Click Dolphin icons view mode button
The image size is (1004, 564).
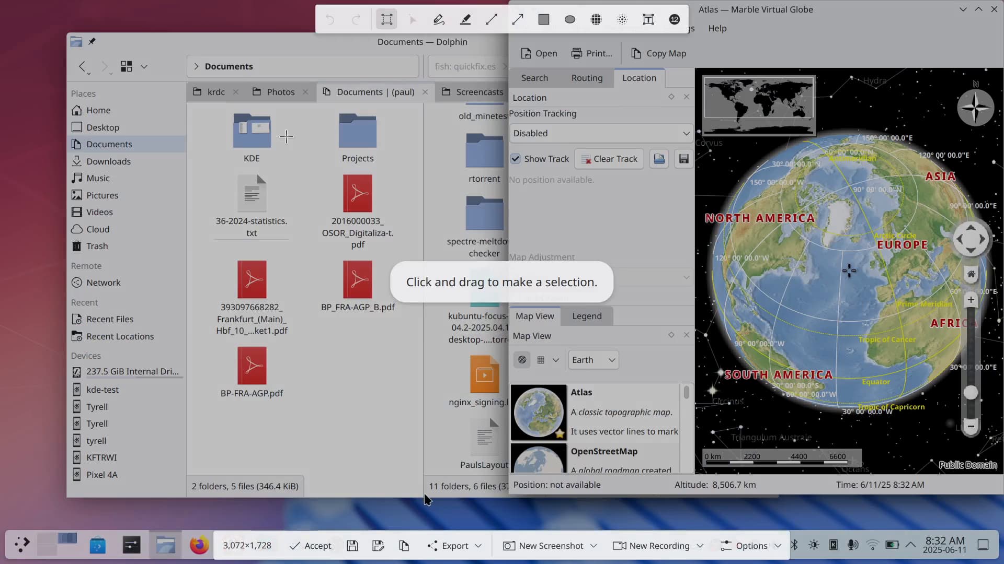(x=126, y=66)
